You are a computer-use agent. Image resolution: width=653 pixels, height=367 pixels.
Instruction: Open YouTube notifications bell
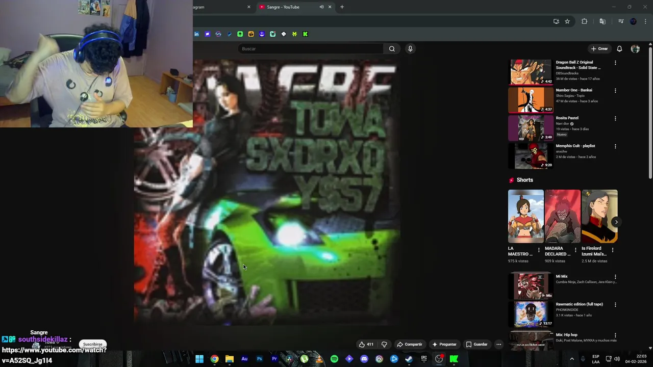click(619, 49)
